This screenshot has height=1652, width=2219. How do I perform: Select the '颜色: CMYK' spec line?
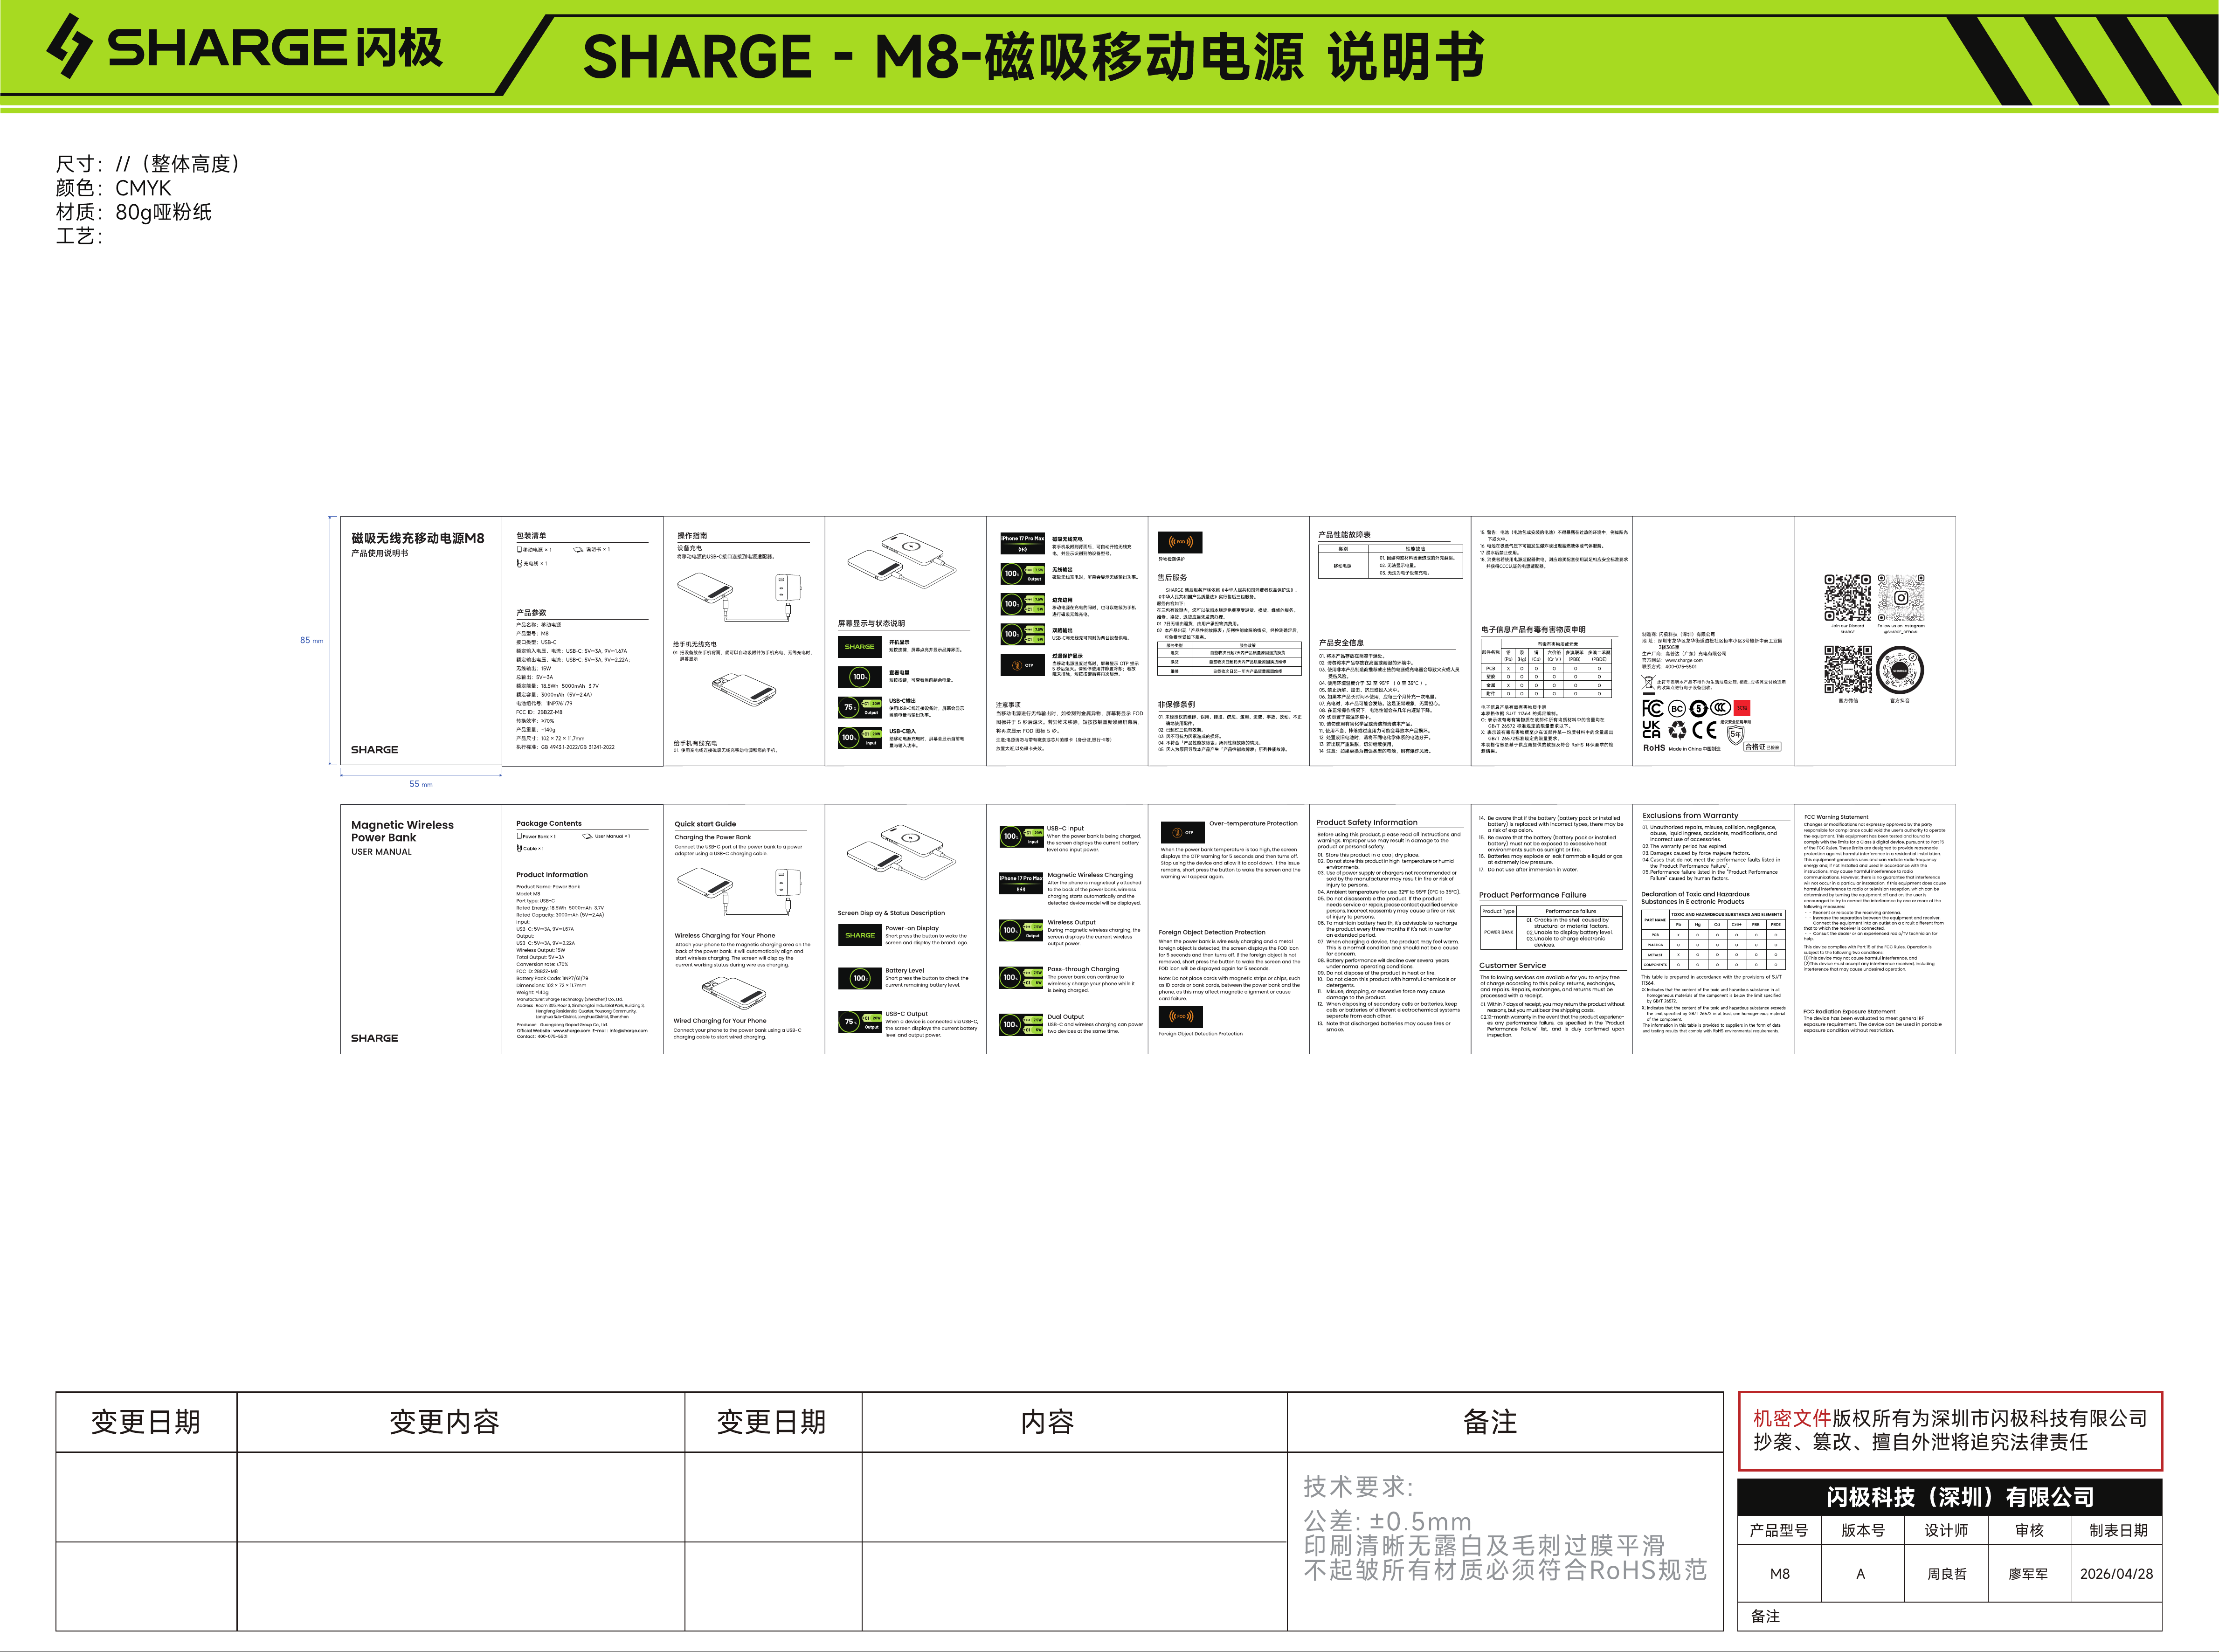pos(114,188)
